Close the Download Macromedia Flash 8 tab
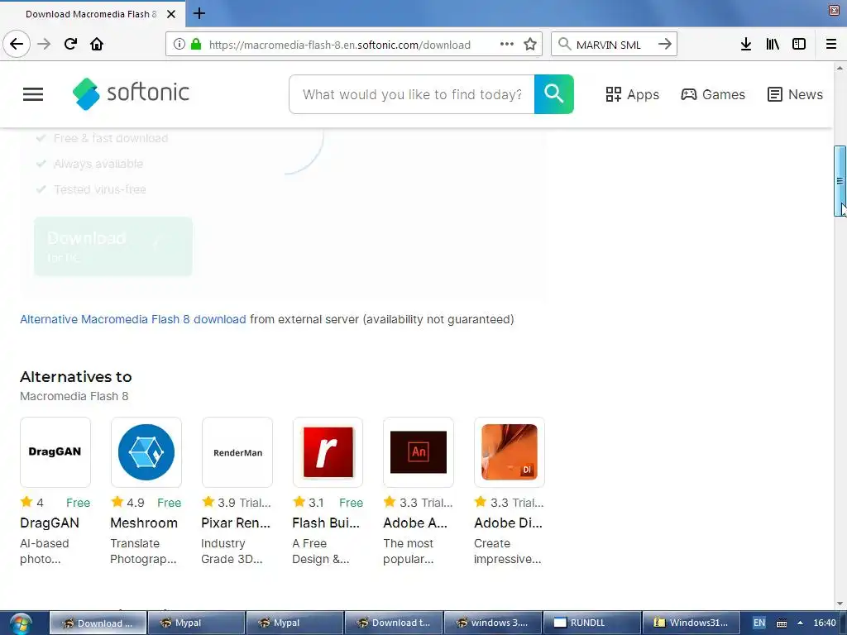The height and width of the screenshot is (635, 847). pyautogui.click(x=171, y=14)
